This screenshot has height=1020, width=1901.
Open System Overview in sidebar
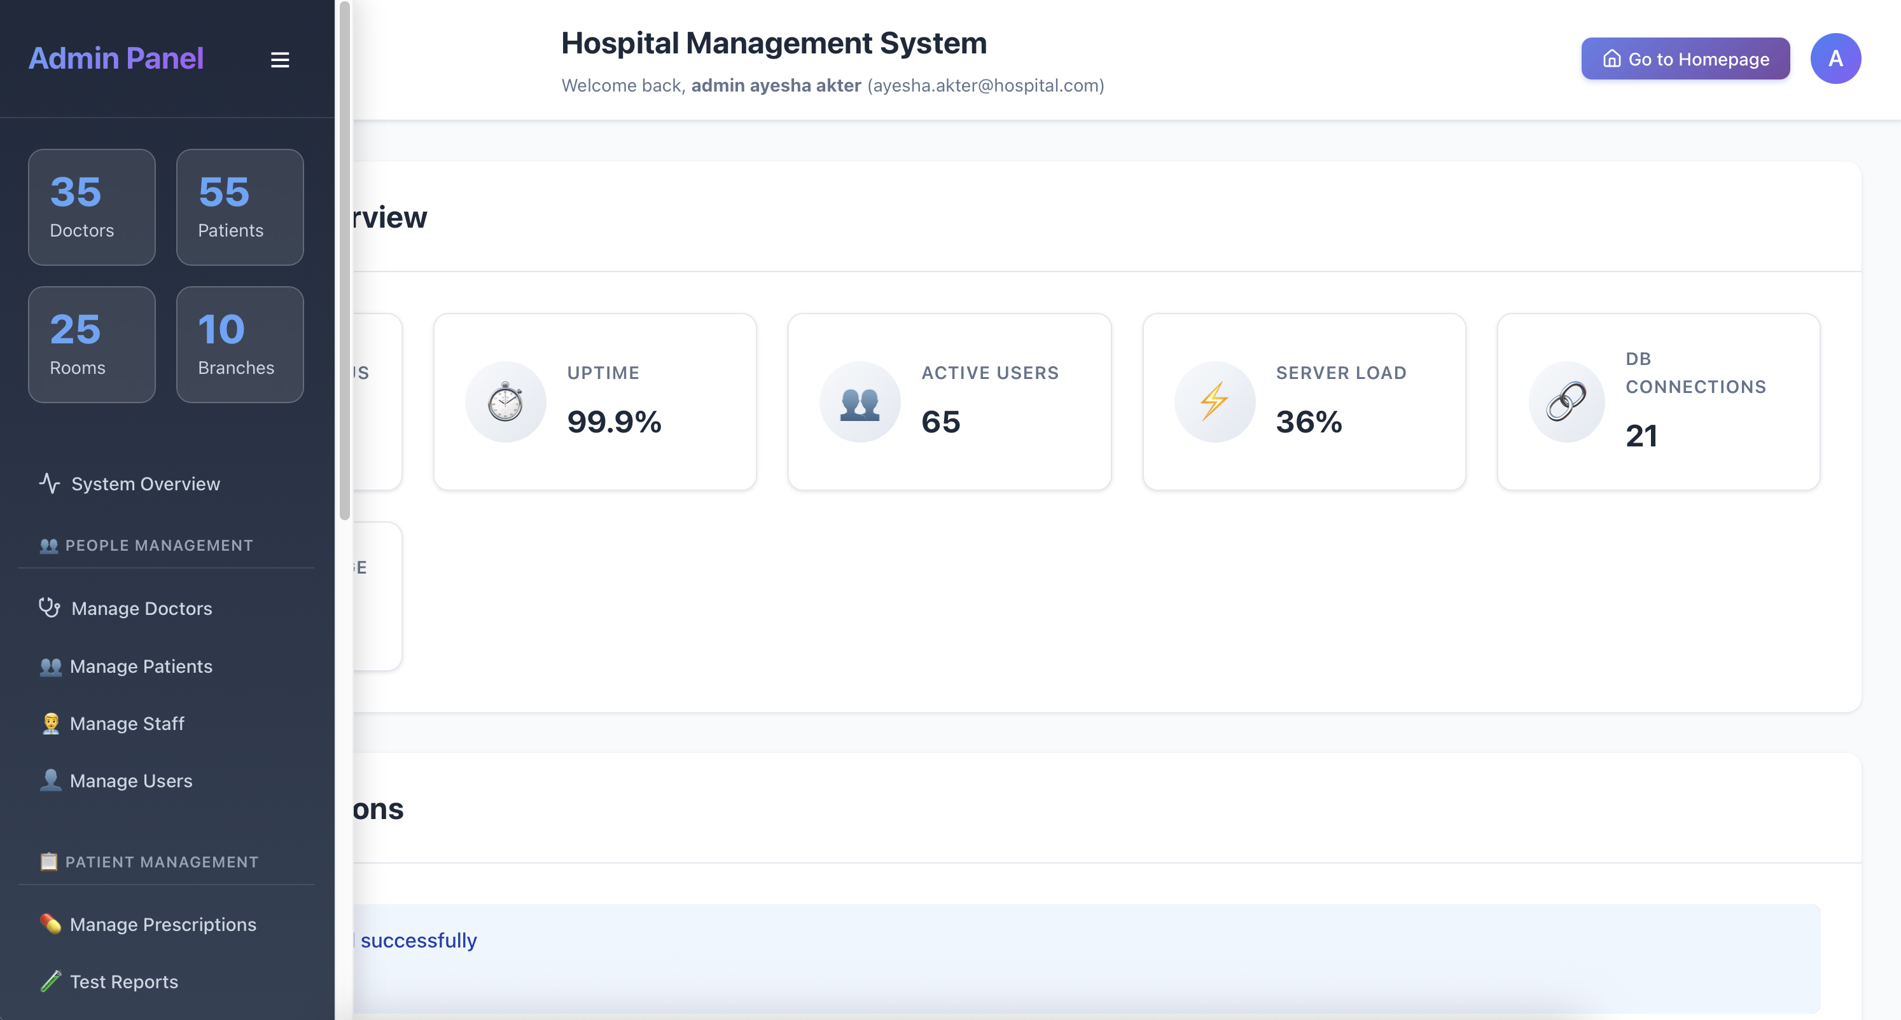click(146, 484)
